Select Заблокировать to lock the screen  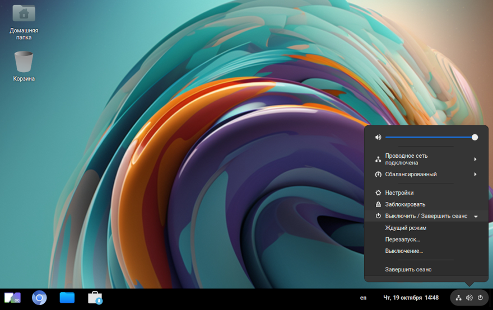coord(405,204)
